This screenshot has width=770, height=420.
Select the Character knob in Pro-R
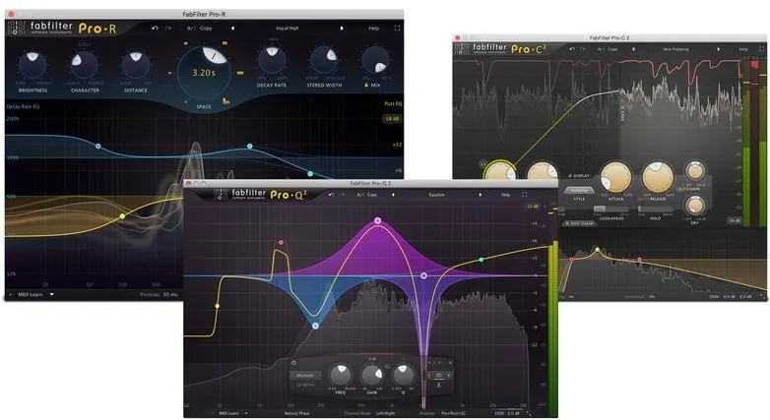84,65
